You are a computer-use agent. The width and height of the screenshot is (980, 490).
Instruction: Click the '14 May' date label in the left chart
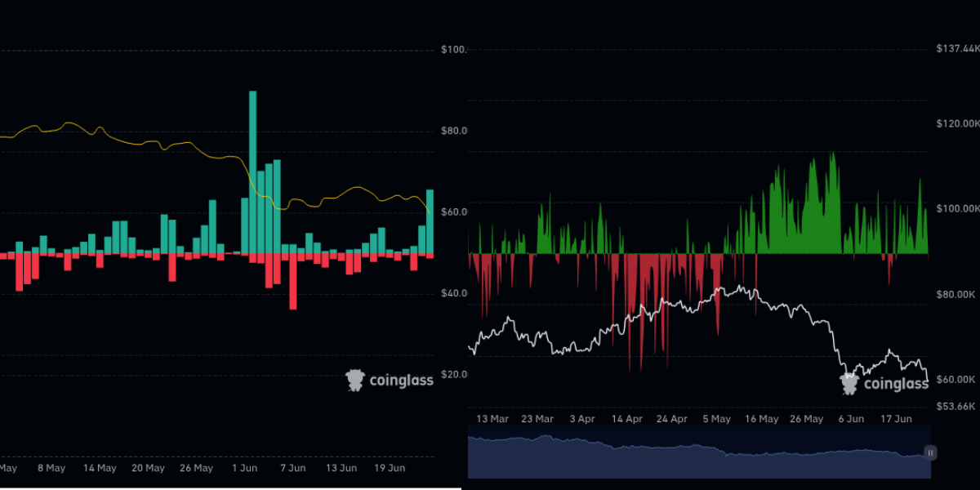[100, 468]
